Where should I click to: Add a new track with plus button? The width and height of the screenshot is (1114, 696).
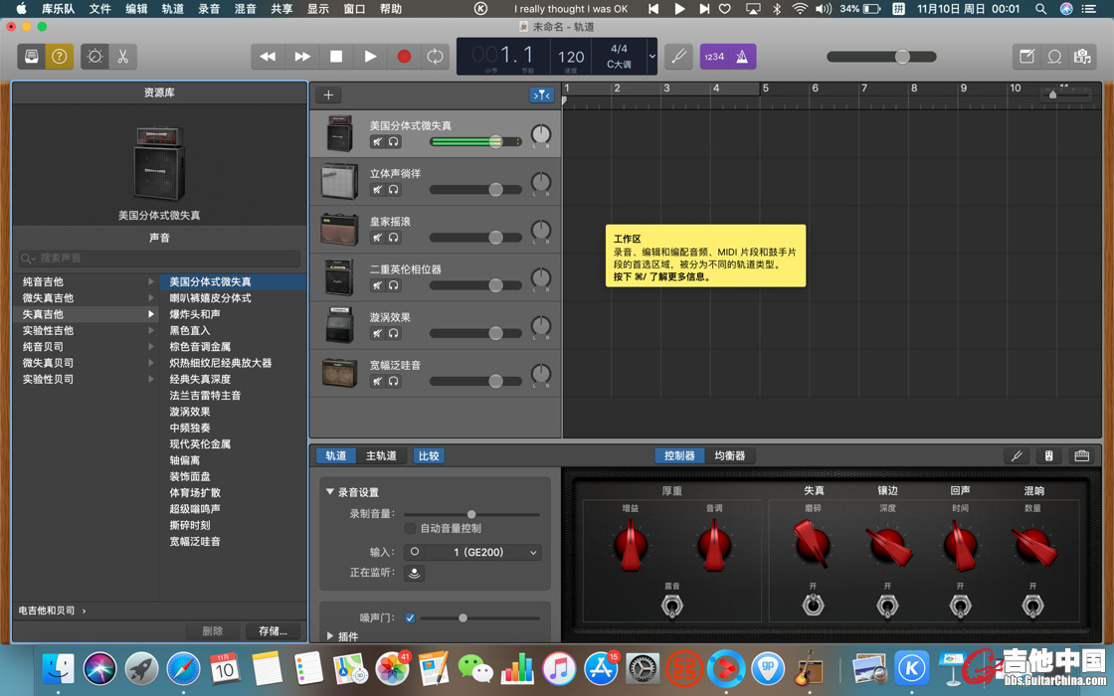(x=328, y=95)
